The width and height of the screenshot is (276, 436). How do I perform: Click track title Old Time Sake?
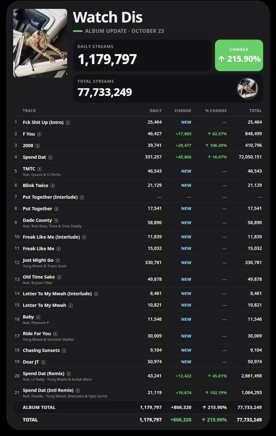pyautogui.click(x=39, y=277)
